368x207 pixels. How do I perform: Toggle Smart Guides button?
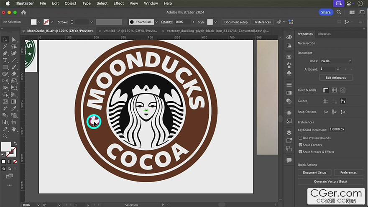click(343, 101)
